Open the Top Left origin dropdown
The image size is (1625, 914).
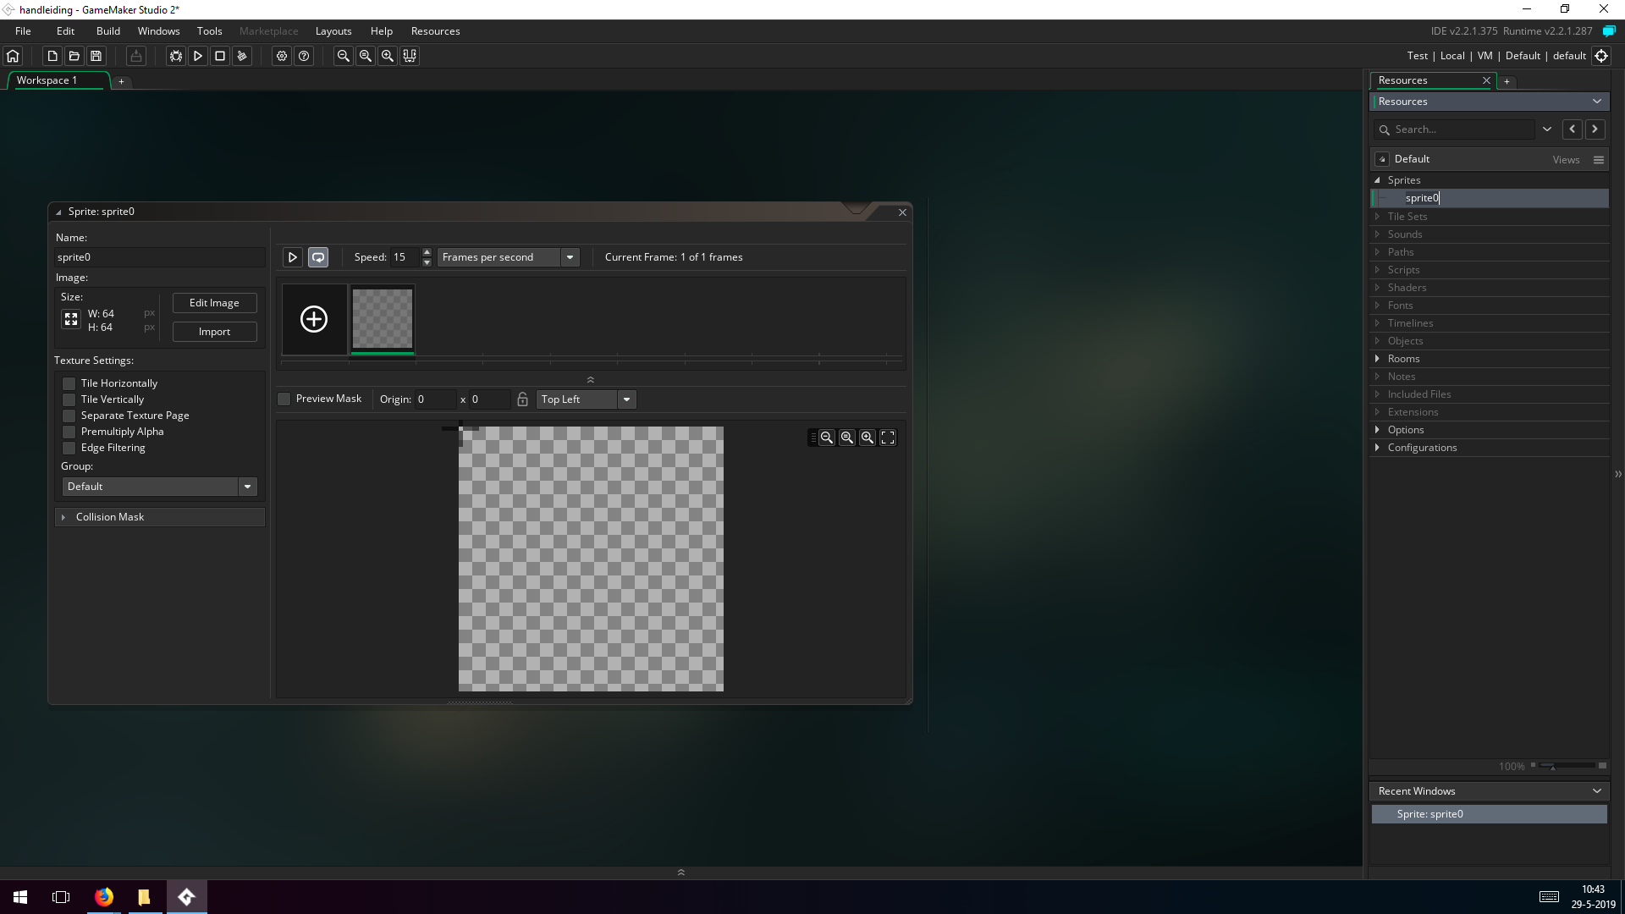click(626, 399)
